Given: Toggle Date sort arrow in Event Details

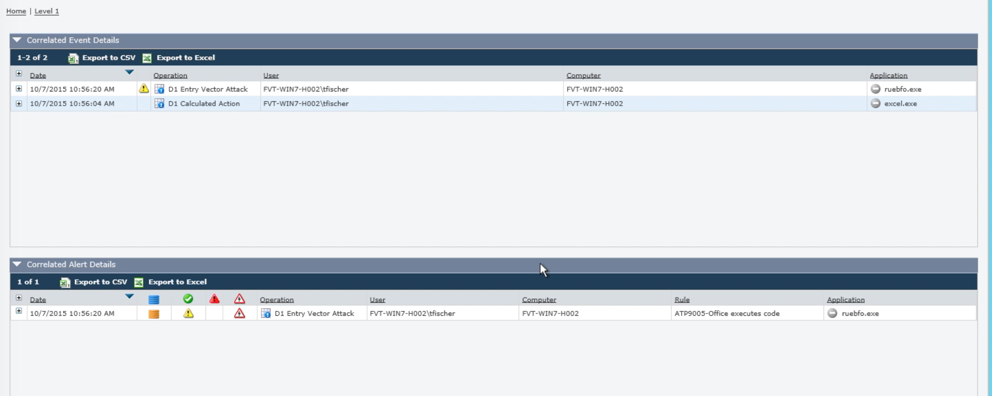Looking at the screenshot, I should click(x=130, y=72).
